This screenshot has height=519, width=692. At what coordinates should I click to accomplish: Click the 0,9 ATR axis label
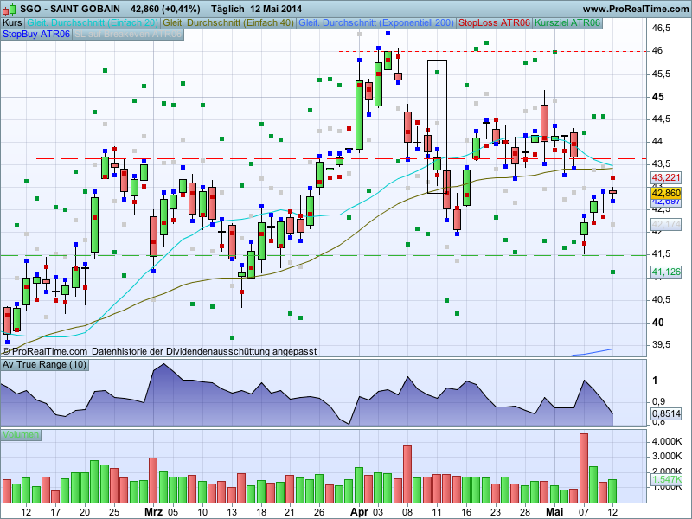click(659, 401)
